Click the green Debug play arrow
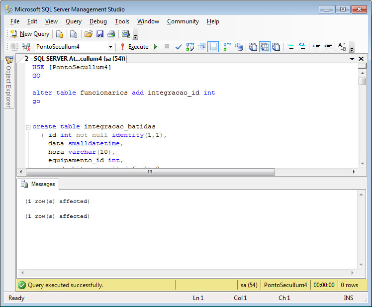372x307 pixels. click(x=156, y=47)
